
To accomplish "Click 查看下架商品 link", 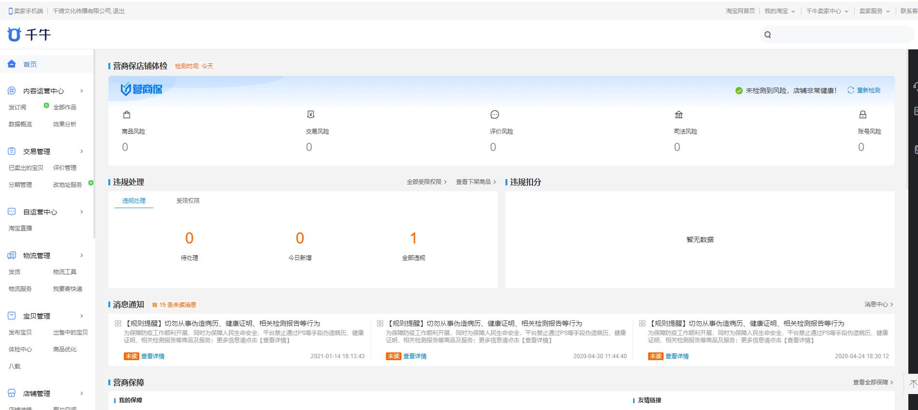I will pos(476,182).
